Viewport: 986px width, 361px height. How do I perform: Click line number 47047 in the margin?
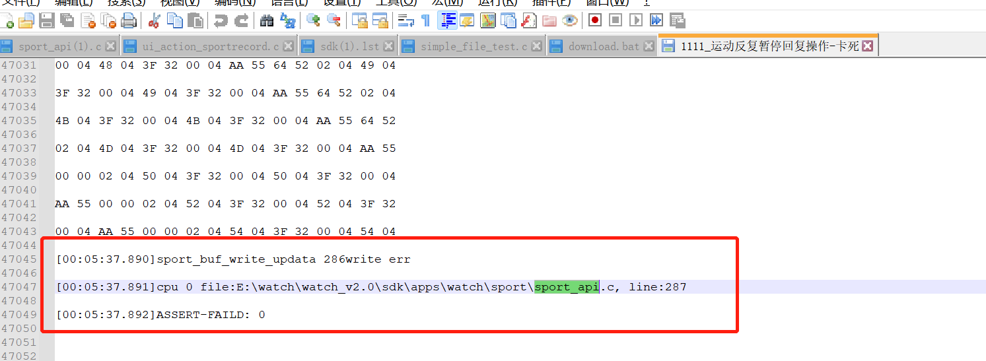[x=19, y=287]
